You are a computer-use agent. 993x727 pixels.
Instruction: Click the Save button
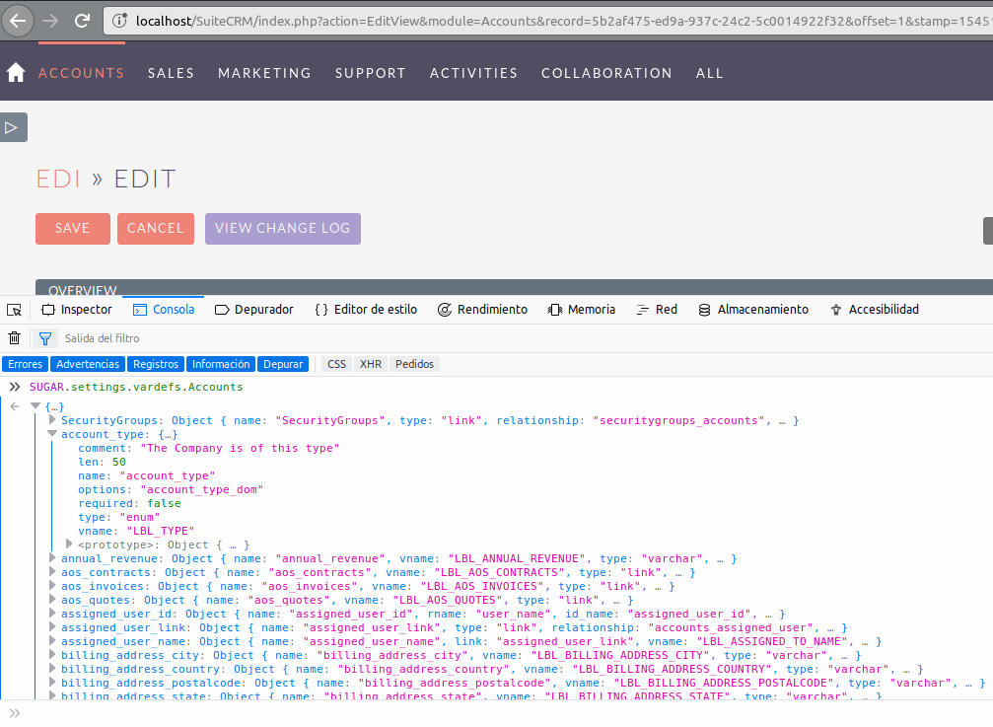click(72, 228)
